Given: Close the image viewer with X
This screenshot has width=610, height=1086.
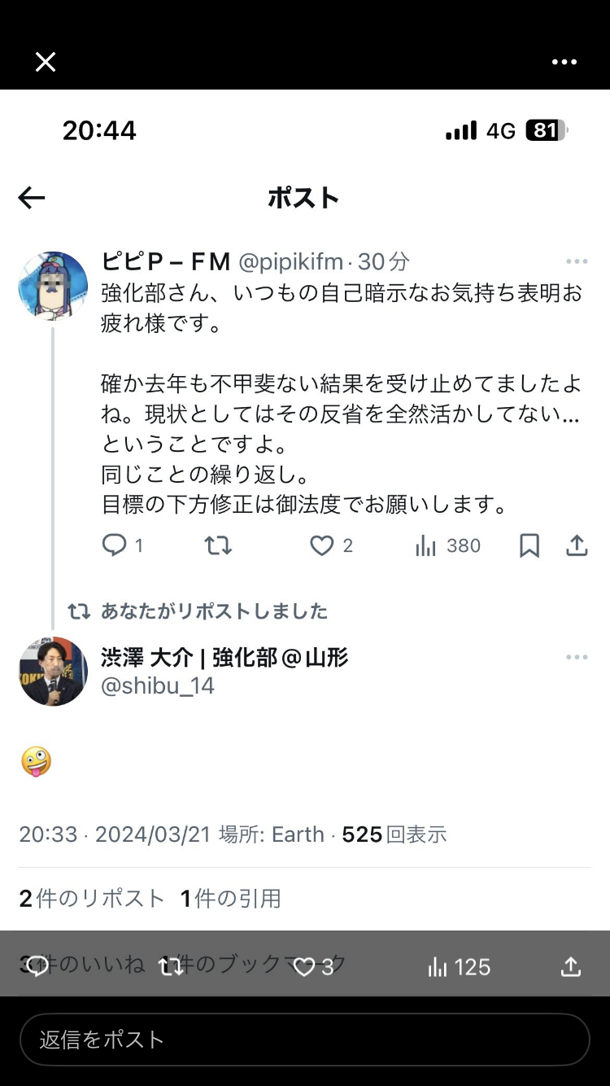Looking at the screenshot, I should 46,62.
